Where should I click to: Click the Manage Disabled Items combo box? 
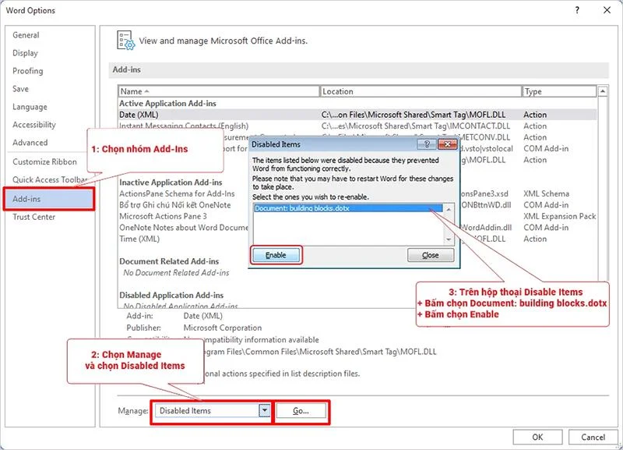pyautogui.click(x=213, y=410)
